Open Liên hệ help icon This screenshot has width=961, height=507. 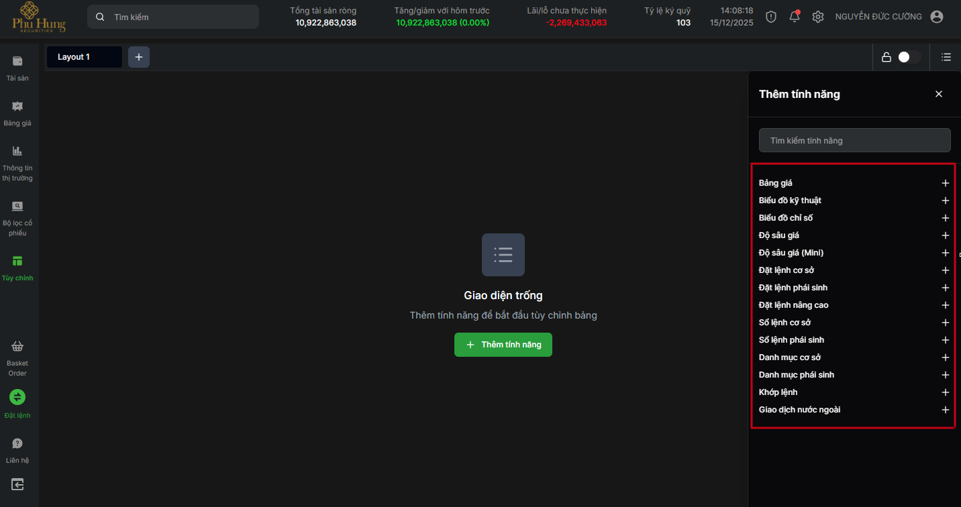(x=17, y=443)
